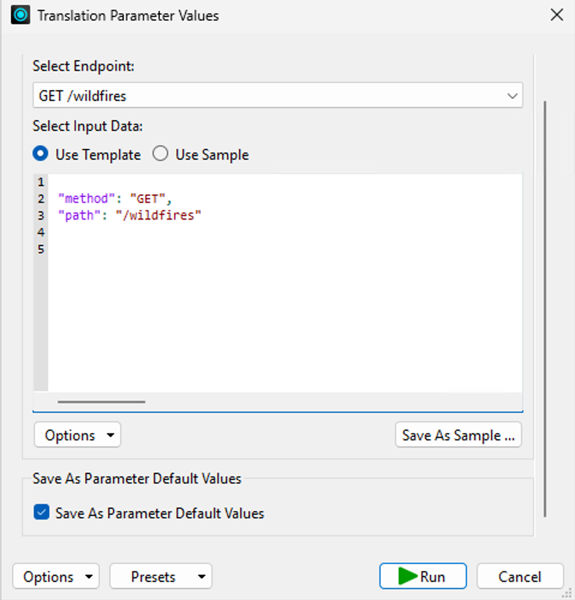Image resolution: width=575 pixels, height=600 pixels.
Task: Run the translation with green play button
Action: (423, 577)
